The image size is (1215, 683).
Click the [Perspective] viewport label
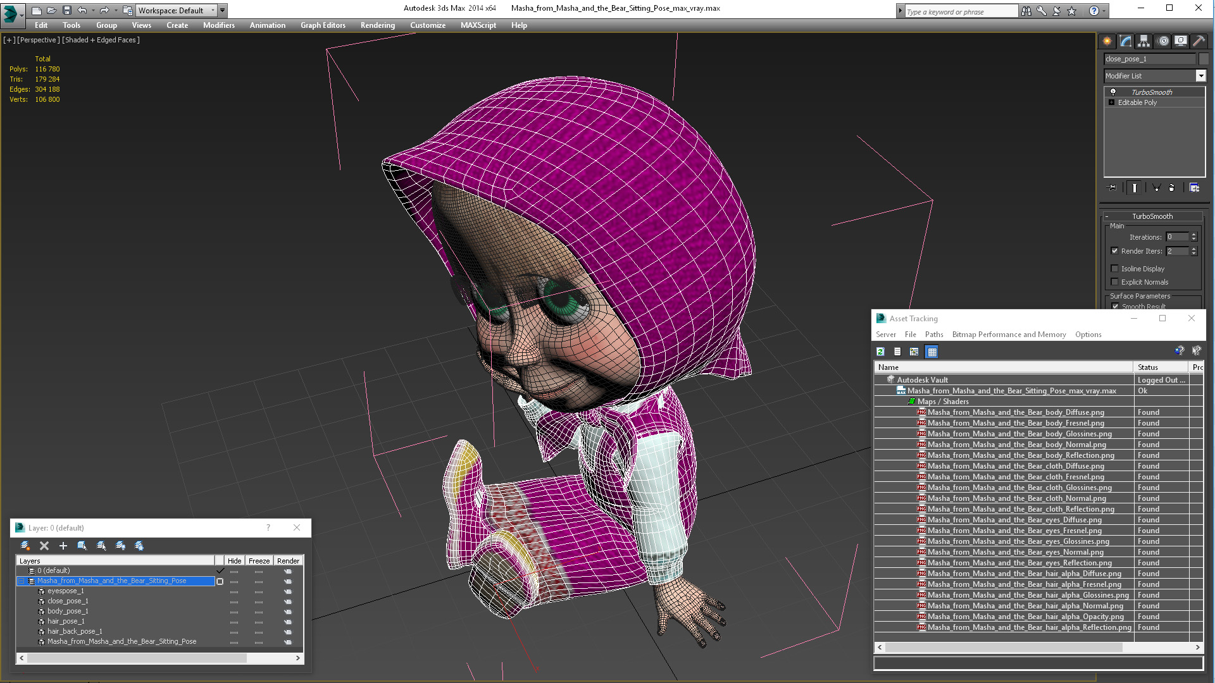click(x=38, y=40)
